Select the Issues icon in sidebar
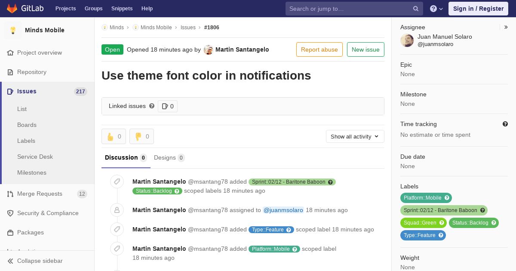 coord(10,91)
